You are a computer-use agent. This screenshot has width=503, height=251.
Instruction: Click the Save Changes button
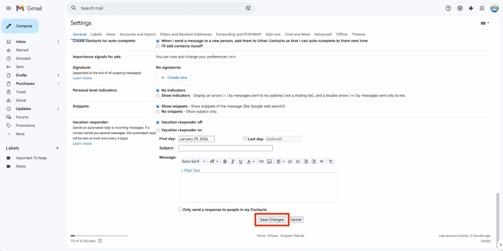[272, 220]
